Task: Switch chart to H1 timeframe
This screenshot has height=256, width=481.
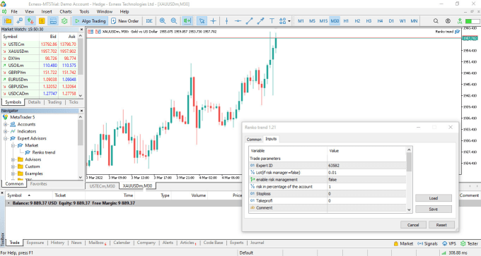Action: pyautogui.click(x=346, y=20)
